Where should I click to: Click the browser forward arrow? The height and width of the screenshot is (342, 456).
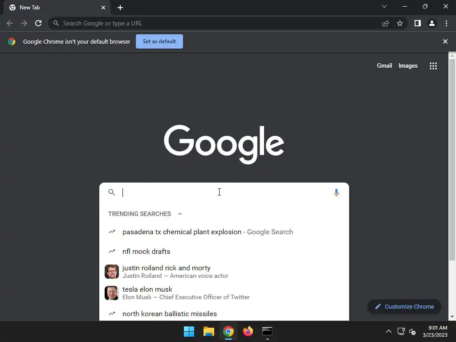pyautogui.click(x=24, y=23)
